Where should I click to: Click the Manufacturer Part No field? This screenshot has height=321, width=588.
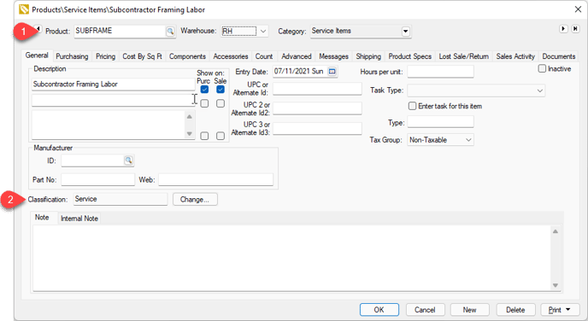98,179
